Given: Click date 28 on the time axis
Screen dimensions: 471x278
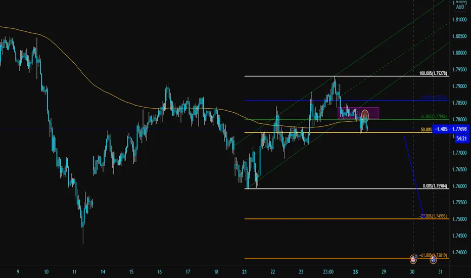Looking at the screenshot, I should [x=355, y=272].
